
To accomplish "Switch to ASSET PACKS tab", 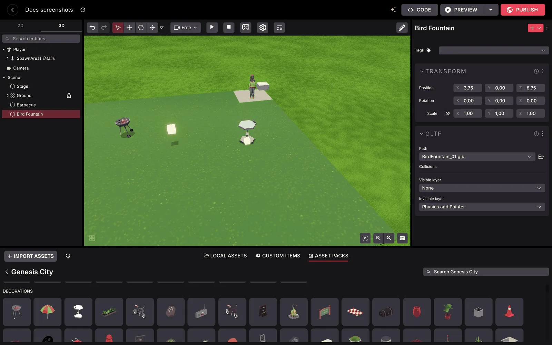I will (x=328, y=256).
